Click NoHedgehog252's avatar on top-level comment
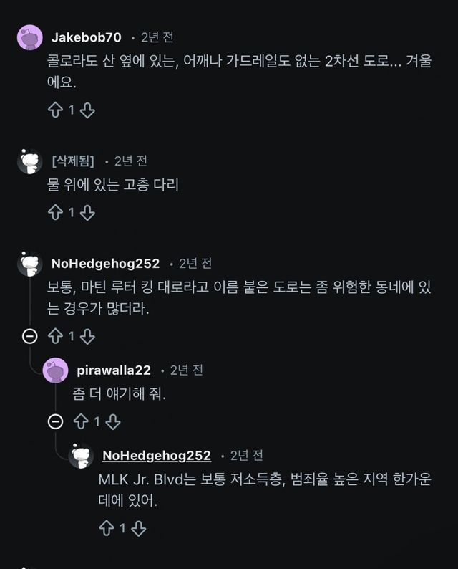The height and width of the screenshot is (569, 458). [x=29, y=264]
